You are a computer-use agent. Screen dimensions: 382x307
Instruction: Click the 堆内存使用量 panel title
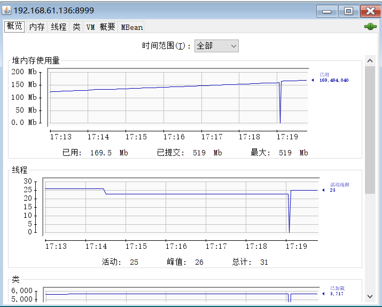click(x=36, y=60)
